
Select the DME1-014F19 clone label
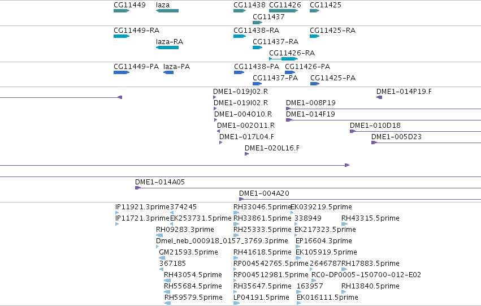click(x=310, y=114)
